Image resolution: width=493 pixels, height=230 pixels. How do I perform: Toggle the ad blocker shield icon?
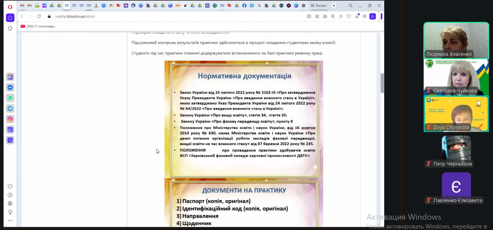pyautogui.click(x=333, y=16)
